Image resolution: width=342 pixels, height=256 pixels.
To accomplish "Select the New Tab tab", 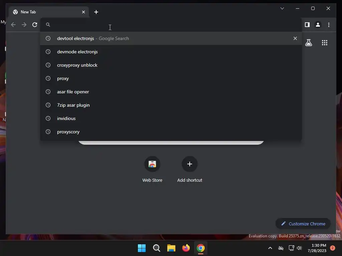I will click(x=49, y=12).
